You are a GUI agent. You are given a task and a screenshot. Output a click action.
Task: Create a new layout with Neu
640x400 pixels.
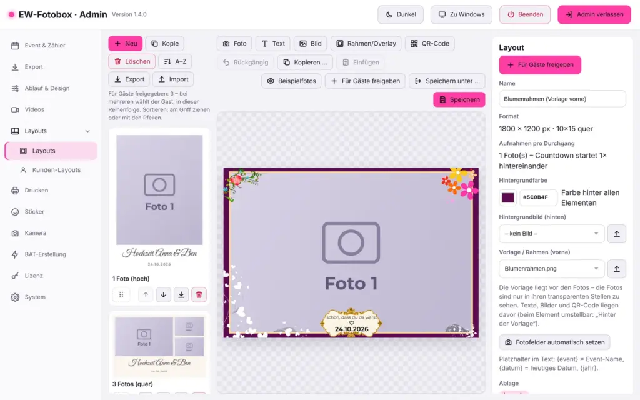coord(125,44)
